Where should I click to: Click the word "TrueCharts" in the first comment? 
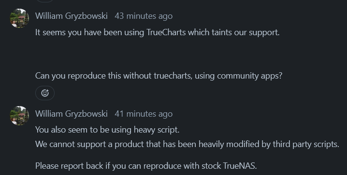(166, 32)
